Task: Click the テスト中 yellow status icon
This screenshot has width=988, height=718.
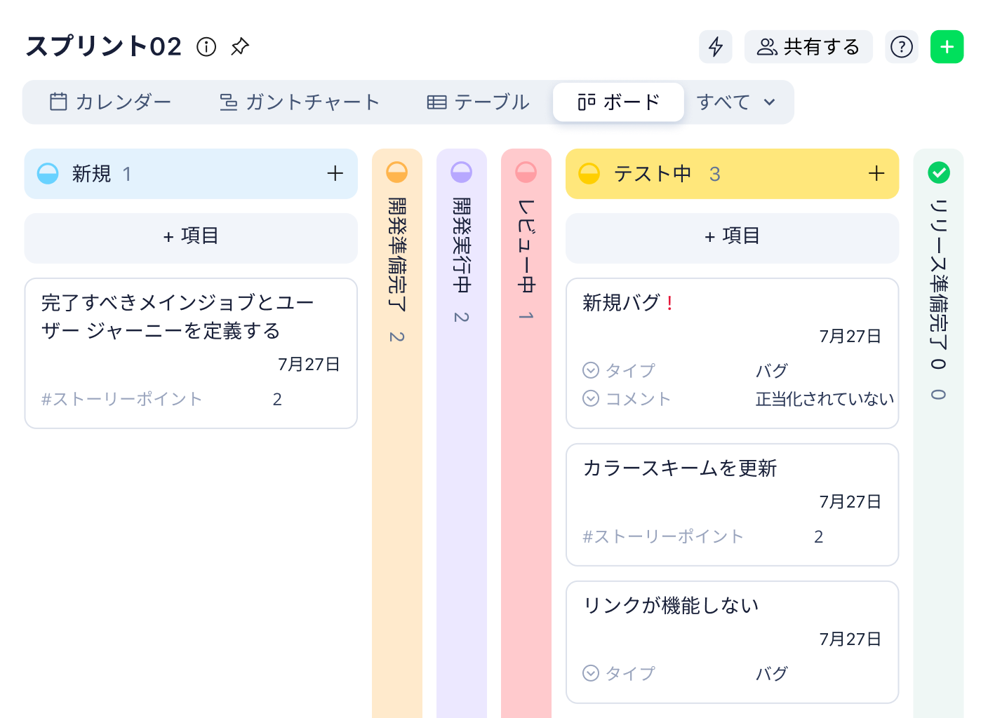Action: [x=589, y=173]
